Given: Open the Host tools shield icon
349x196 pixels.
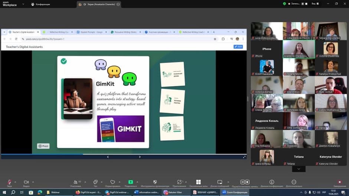Looking at the screenshot, I should point(155,182).
